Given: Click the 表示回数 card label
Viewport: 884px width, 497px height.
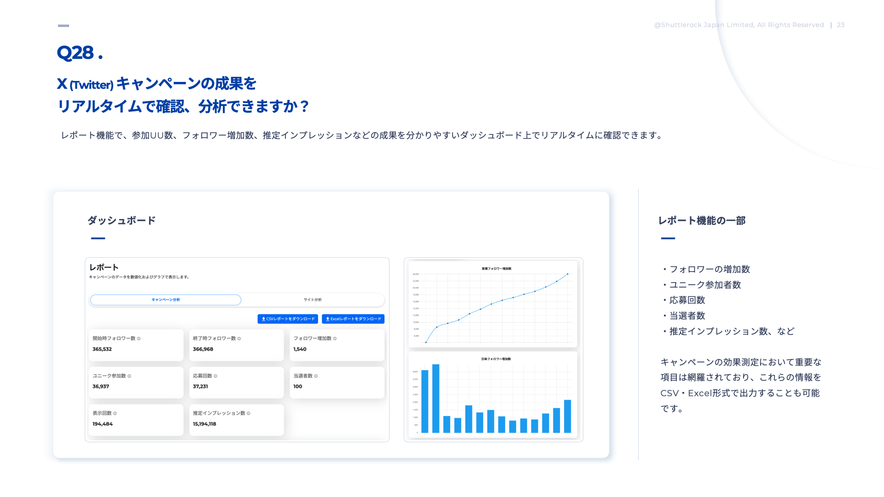Looking at the screenshot, I should [102, 414].
